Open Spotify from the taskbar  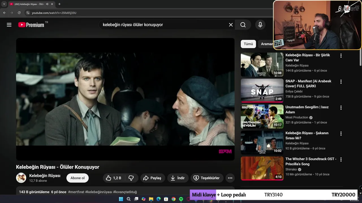[181, 199]
